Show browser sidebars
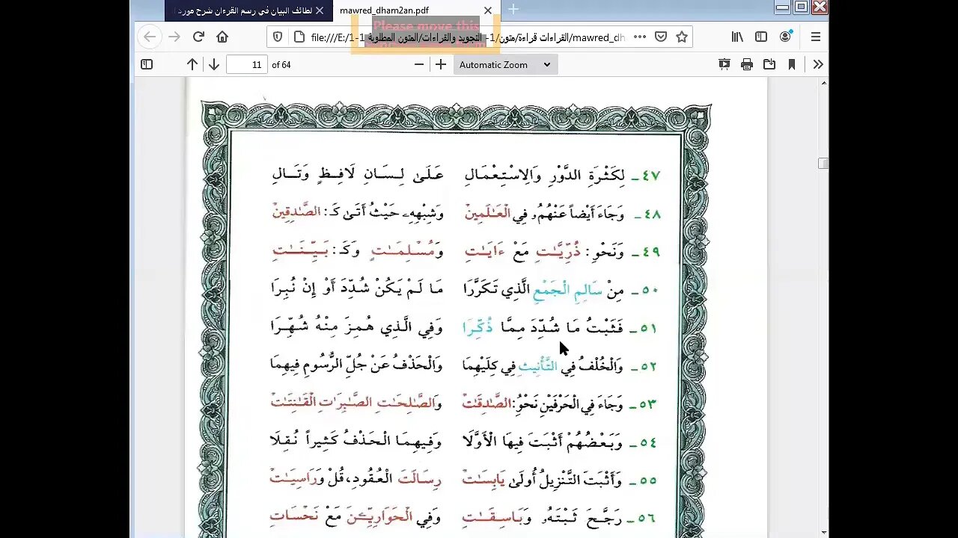 click(x=761, y=37)
